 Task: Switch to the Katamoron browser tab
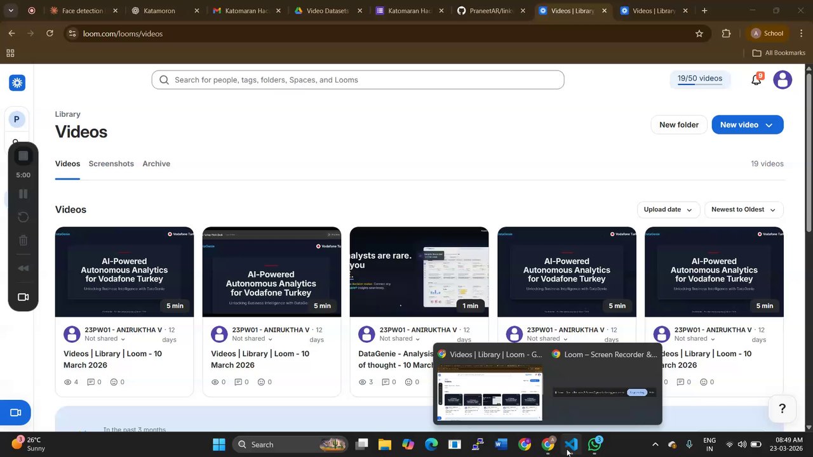coord(166,11)
